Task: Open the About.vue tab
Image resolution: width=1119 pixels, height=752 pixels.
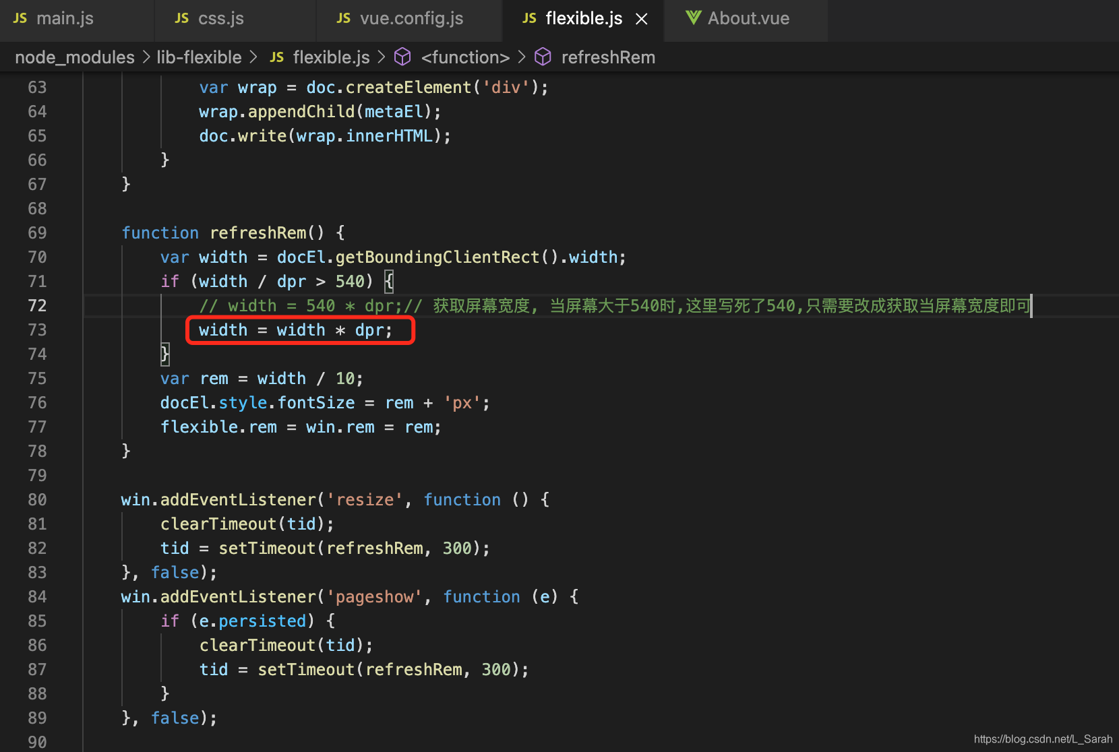Action: click(746, 19)
